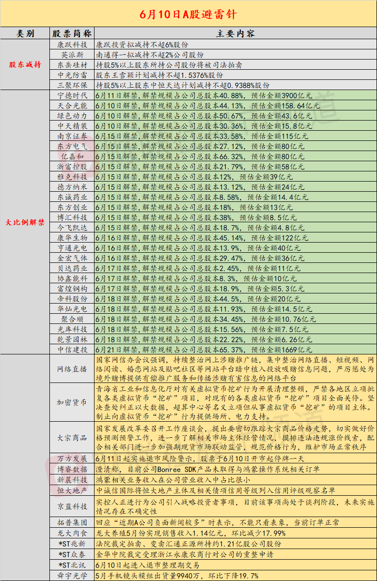Viewport: 377px width, 581px height.
Task: Click the 股东减持 category cell
Action: coord(25,64)
